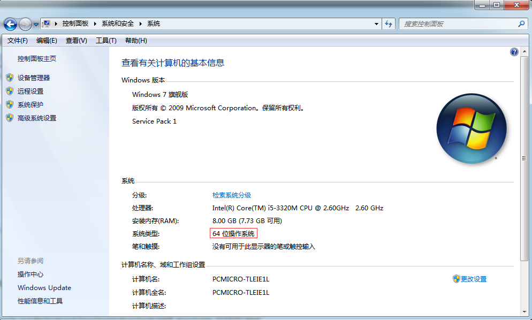Viewport: 532px width, 320px height.
Task: Close the System window
Action: [516, 5]
